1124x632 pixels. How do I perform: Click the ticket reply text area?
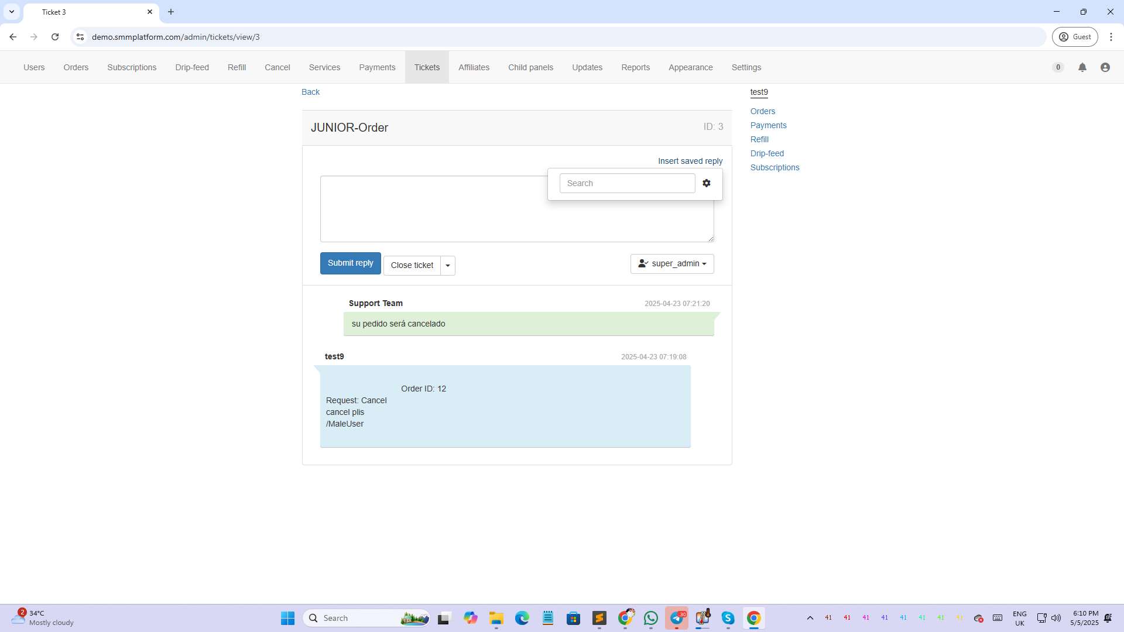tap(433, 217)
